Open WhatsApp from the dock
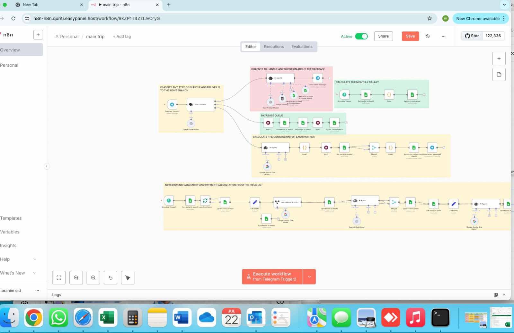The image size is (514, 333). point(58,318)
